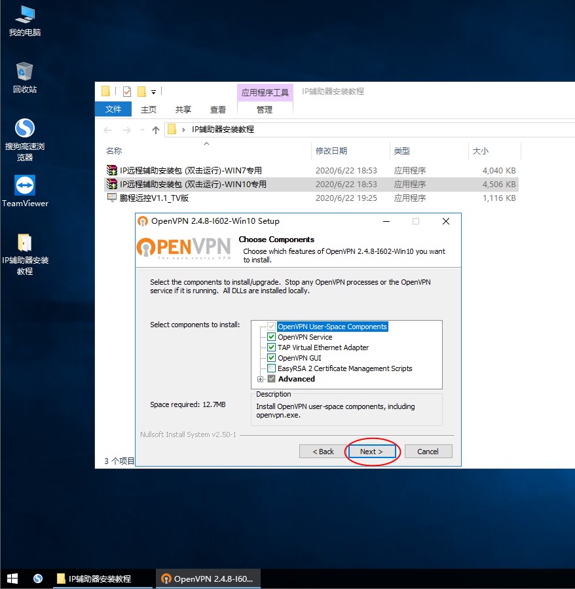
Task: Click the properties checkmark quick-access icon
Action: pos(127,91)
